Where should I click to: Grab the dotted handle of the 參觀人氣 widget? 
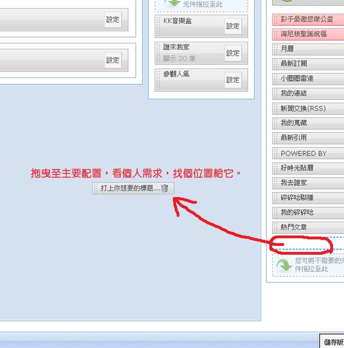click(158, 80)
